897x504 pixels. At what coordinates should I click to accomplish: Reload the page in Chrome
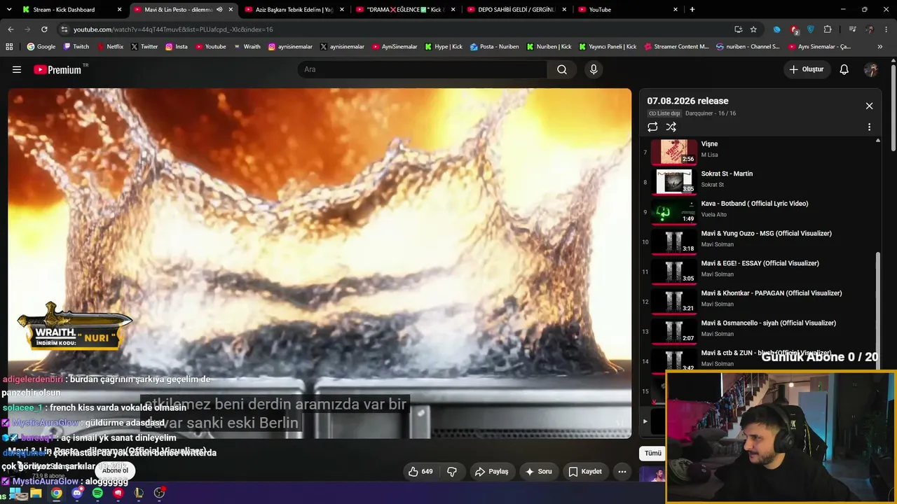44,29
